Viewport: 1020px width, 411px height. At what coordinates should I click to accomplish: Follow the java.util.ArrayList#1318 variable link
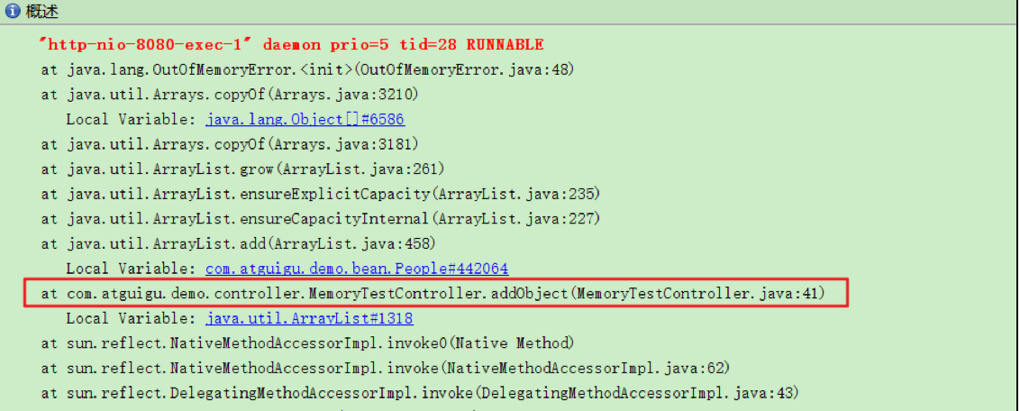tap(309, 318)
